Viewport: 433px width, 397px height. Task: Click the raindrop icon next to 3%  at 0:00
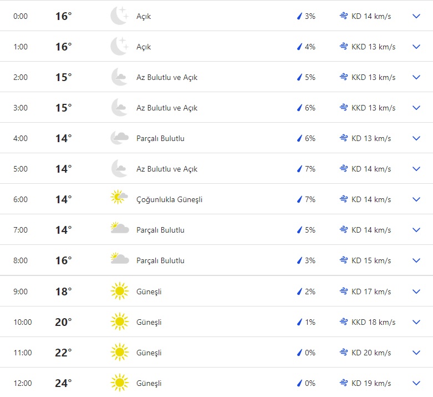[299, 17]
